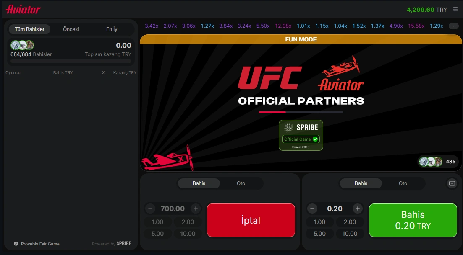Open the Önceki bets tab
The image size is (463, 255).
[71, 29]
